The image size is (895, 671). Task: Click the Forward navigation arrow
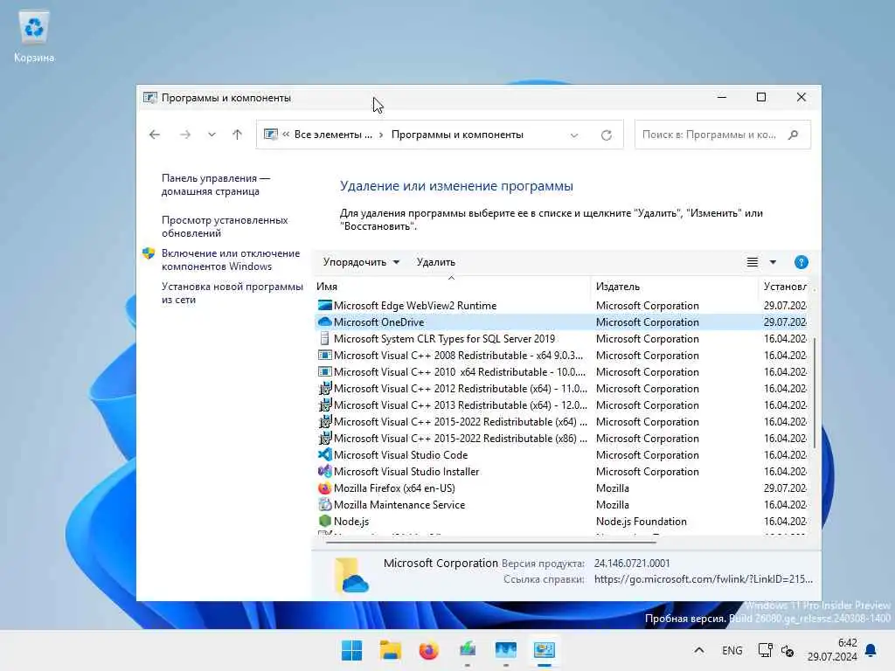185,135
